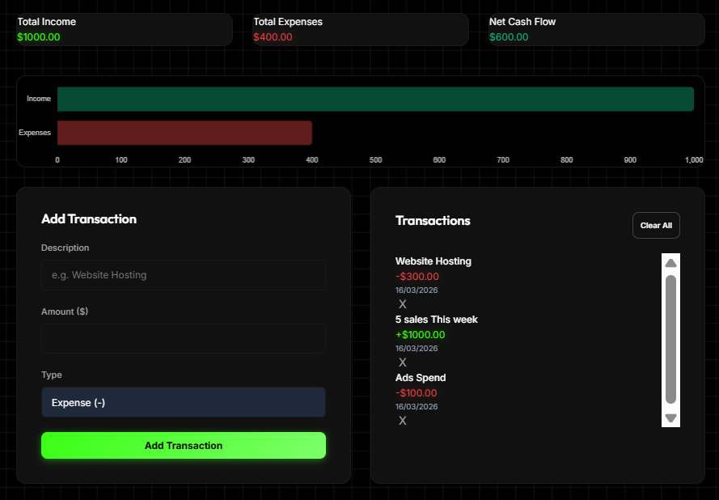Screen dimensions: 719x500
Task: Click the 500 tick on chart axis
Action: [x=375, y=160]
